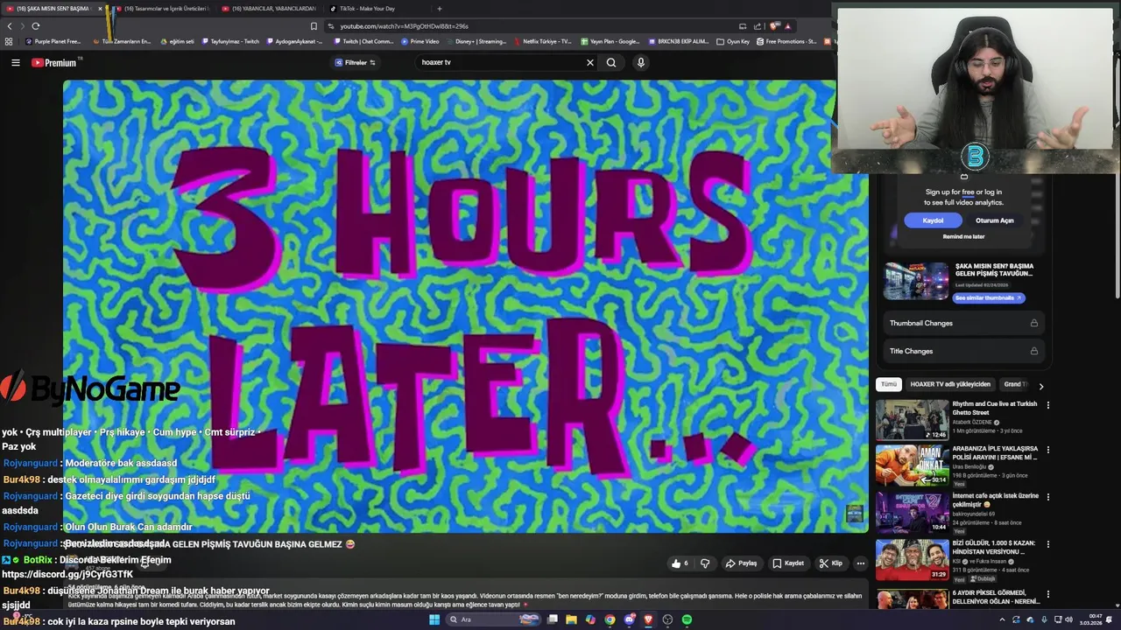This screenshot has height=630, width=1121.
Task: Open Spotify from taskbar
Action: (687, 619)
